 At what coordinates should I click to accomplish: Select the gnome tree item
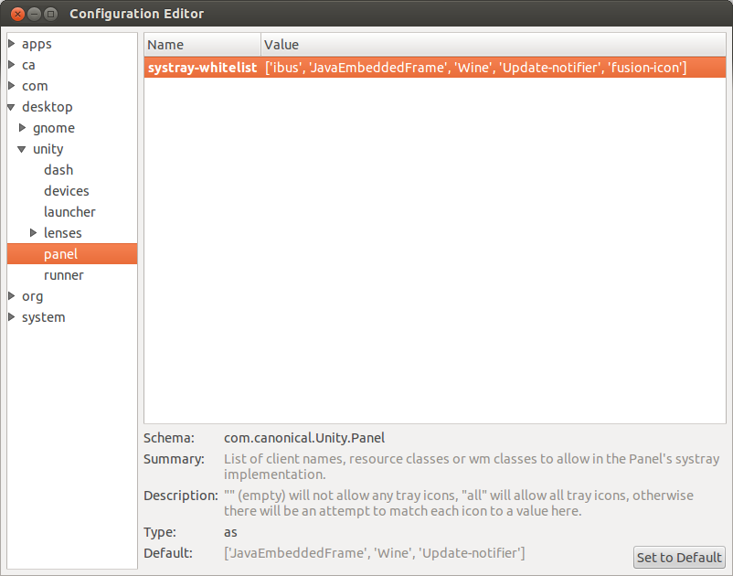54,128
